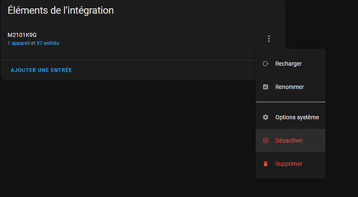The height and width of the screenshot is (197, 358).
Task: Choose Renommer in the entry menu
Action: point(291,87)
